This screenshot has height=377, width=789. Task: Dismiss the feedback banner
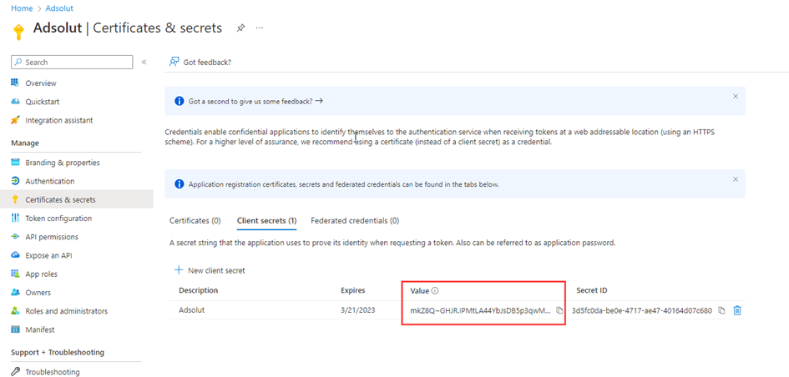(x=736, y=97)
